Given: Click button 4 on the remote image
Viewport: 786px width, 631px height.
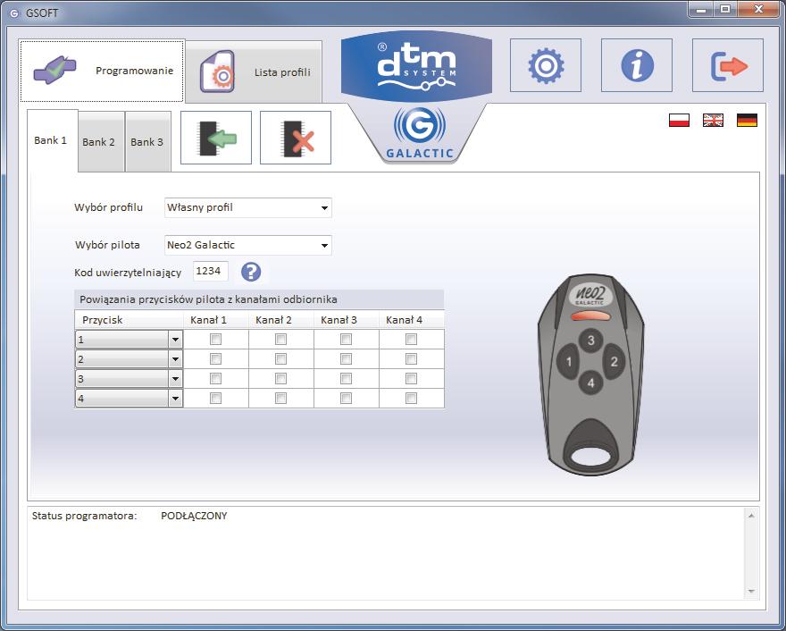Looking at the screenshot, I should [591, 383].
